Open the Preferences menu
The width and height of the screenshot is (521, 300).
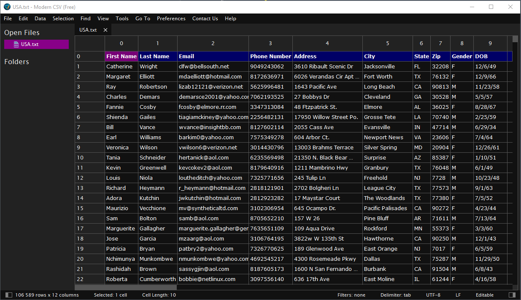click(171, 19)
